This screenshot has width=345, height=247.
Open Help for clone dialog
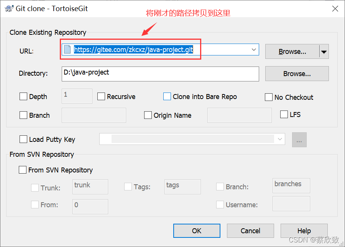304,231
